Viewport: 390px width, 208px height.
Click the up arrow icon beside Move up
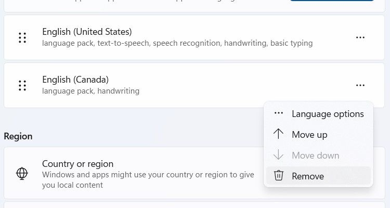(279, 134)
